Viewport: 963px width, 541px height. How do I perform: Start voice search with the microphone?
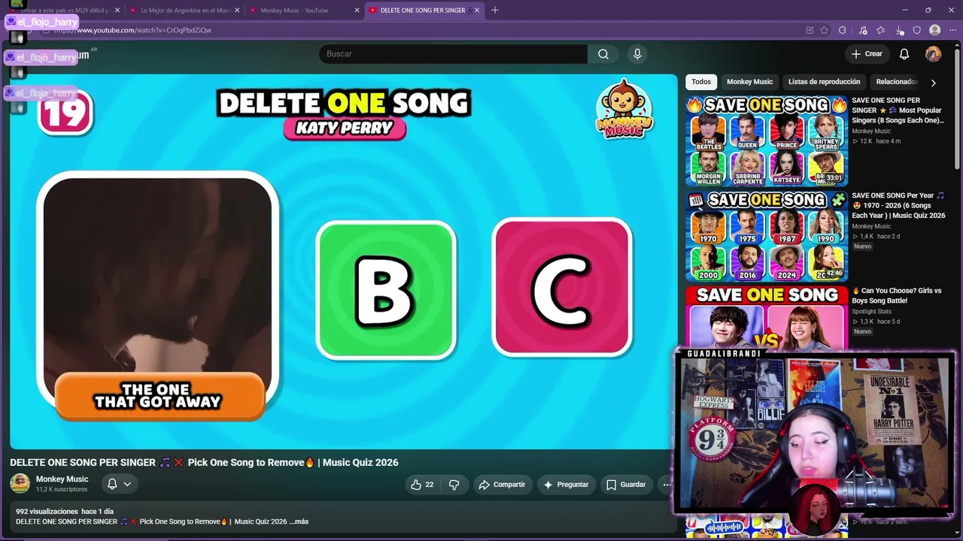click(637, 54)
